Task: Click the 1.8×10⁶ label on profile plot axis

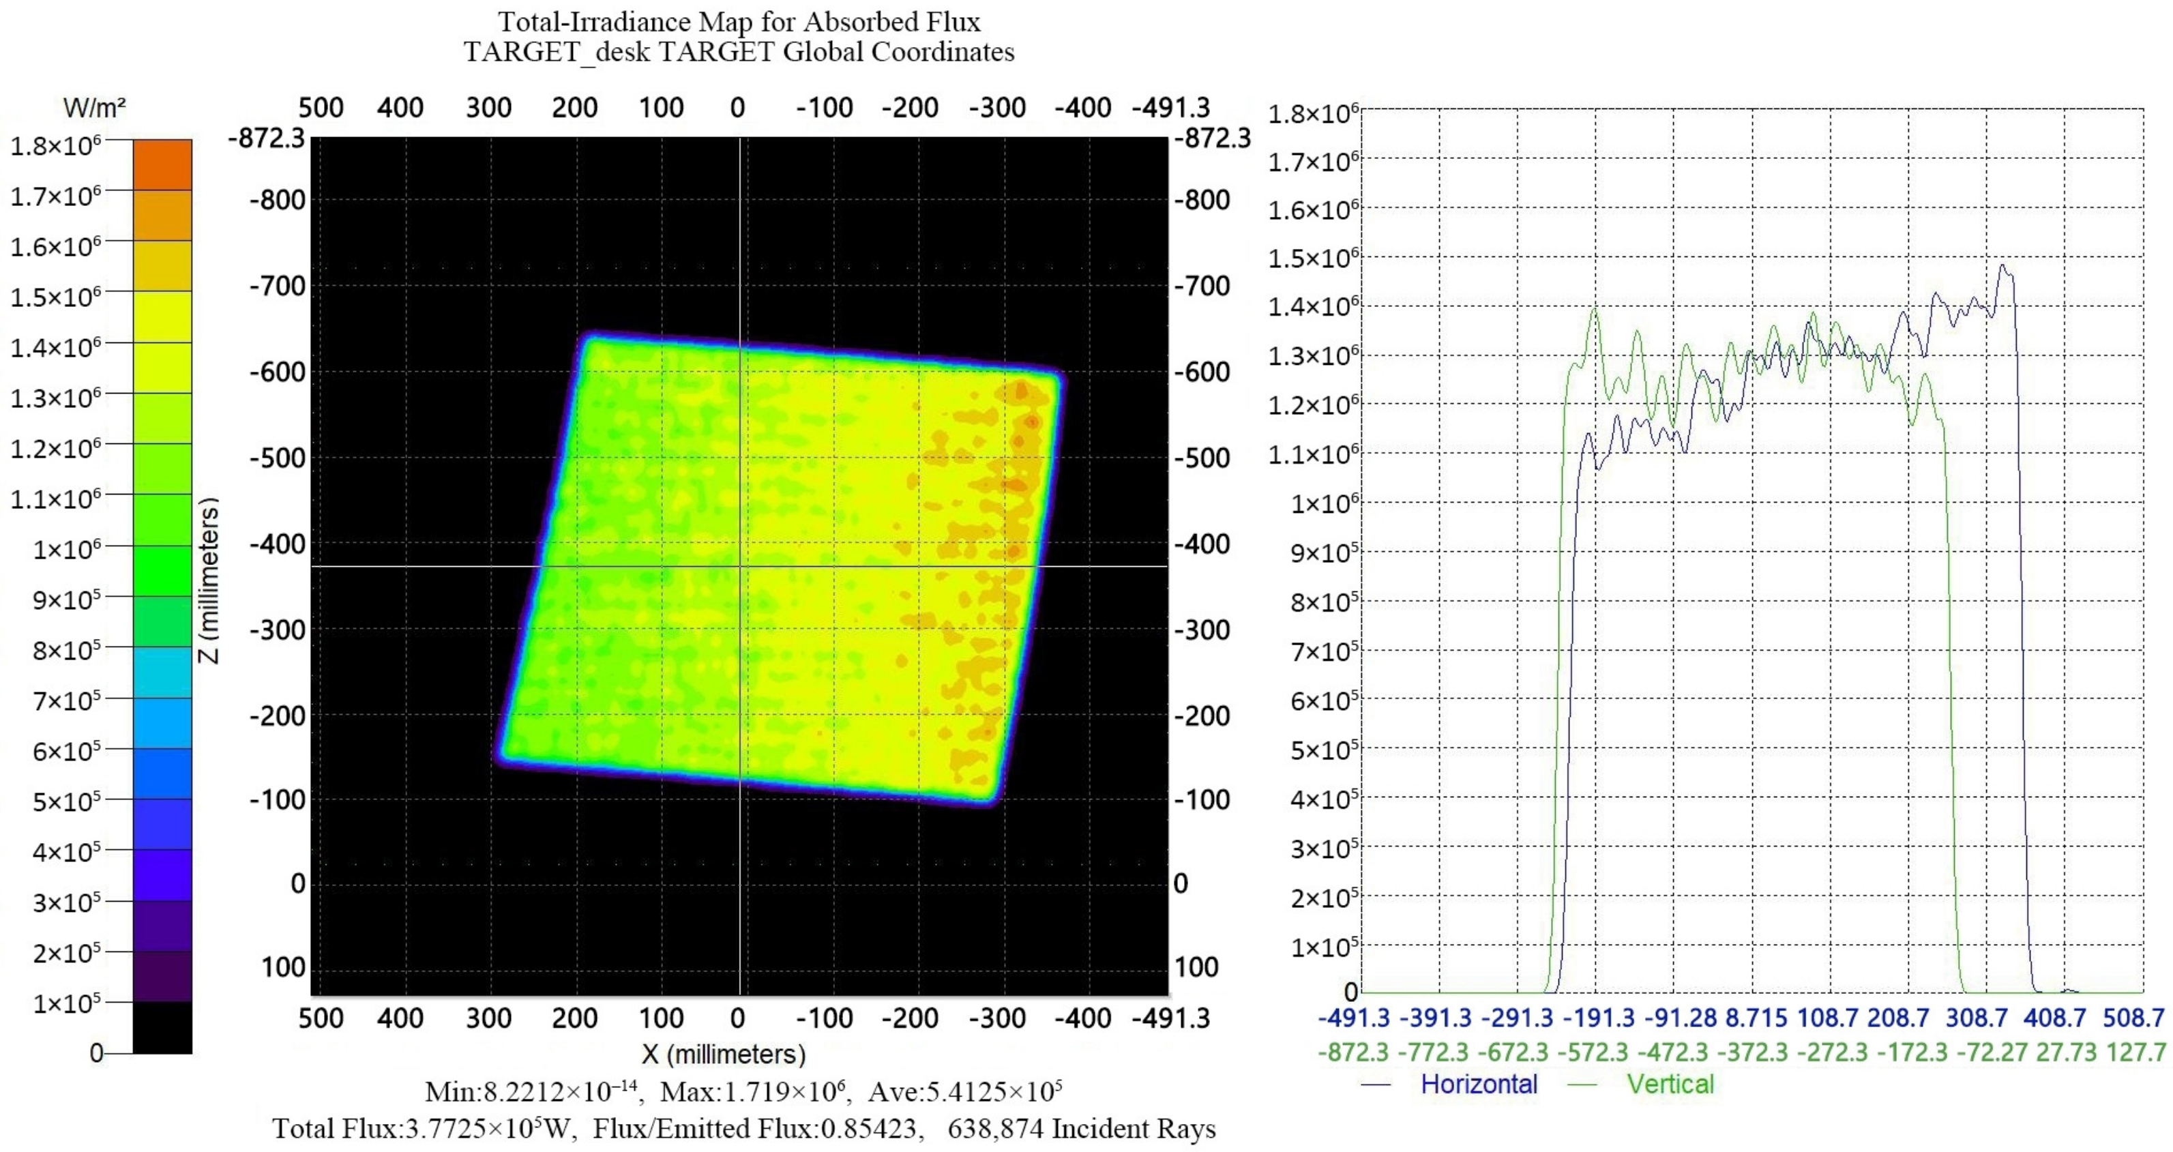Action: click(1312, 114)
